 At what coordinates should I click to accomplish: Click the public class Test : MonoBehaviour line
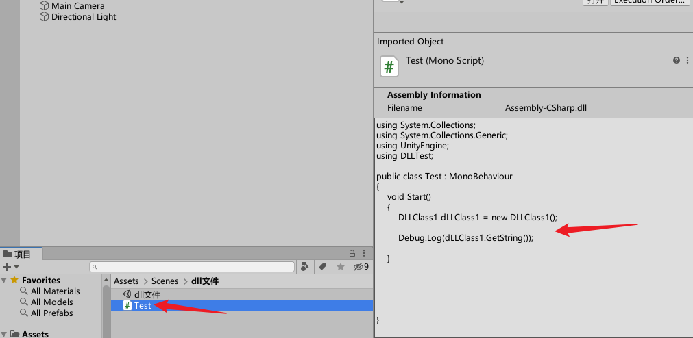[x=444, y=177]
